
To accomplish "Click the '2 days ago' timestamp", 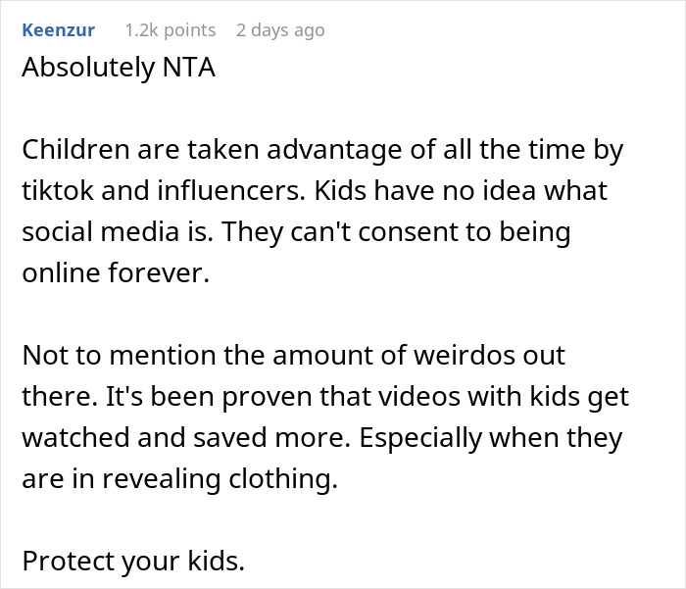I will point(280,30).
